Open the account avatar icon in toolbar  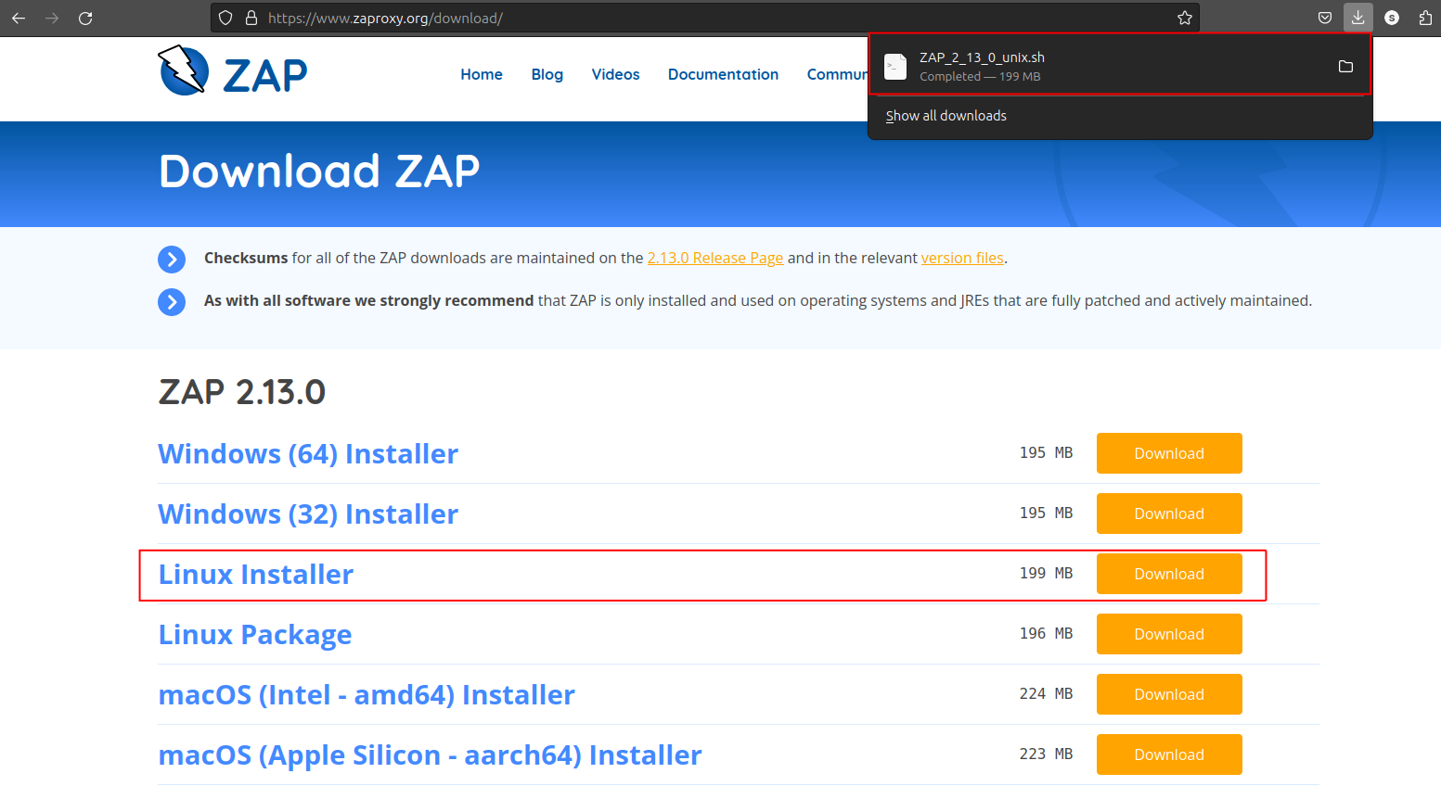[x=1392, y=18]
